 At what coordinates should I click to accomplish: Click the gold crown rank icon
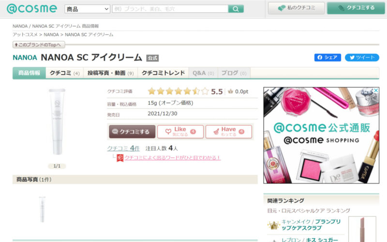tap(273, 225)
